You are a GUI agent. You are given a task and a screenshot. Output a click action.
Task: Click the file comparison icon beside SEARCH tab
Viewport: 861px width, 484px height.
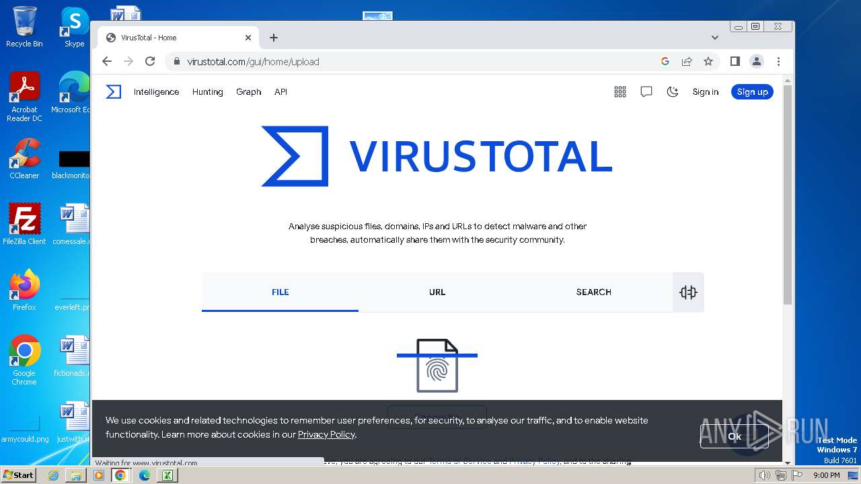688,292
